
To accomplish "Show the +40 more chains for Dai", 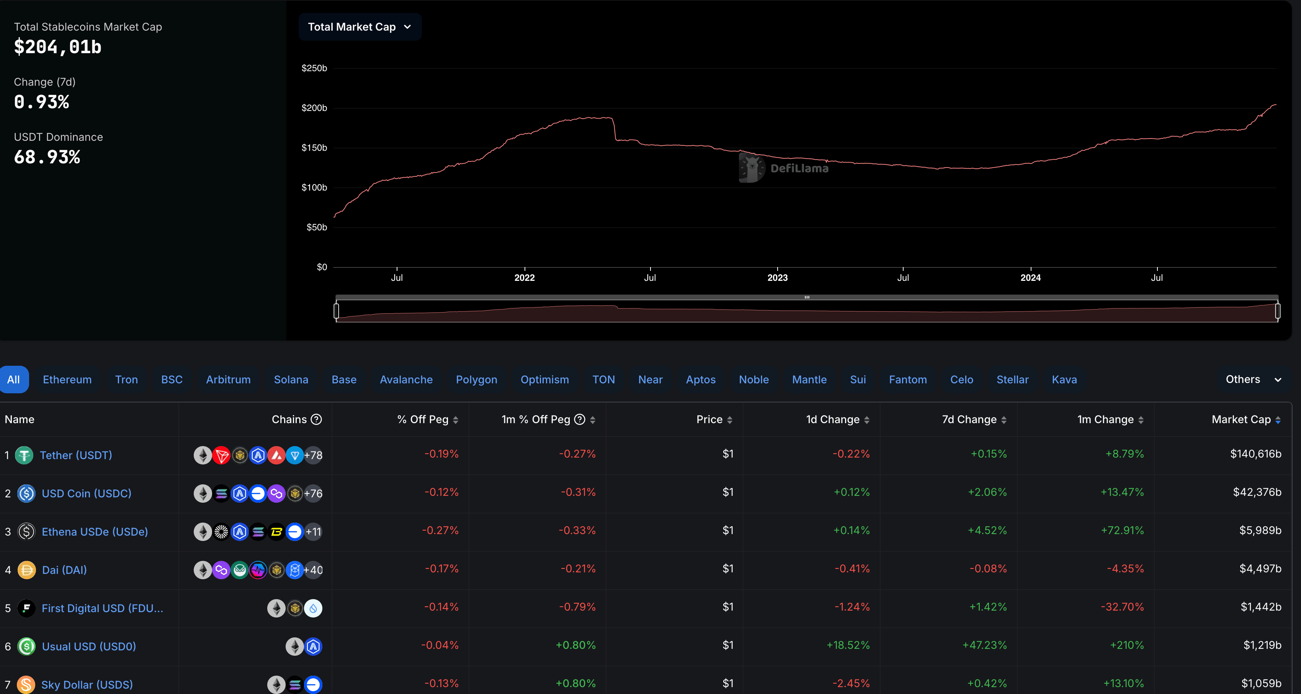I will coord(314,570).
